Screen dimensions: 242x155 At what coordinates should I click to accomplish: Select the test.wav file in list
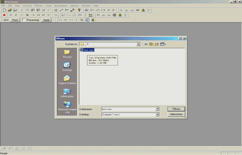[x=88, y=50]
